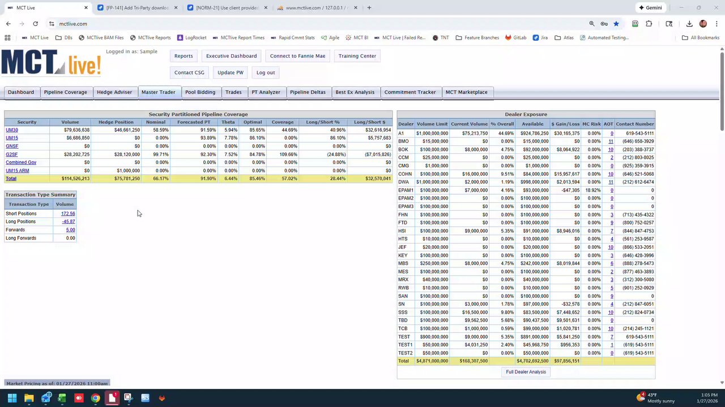Open the All Bookmarks folder
Image resolution: width=725 pixels, height=407 pixels.
coord(701,38)
